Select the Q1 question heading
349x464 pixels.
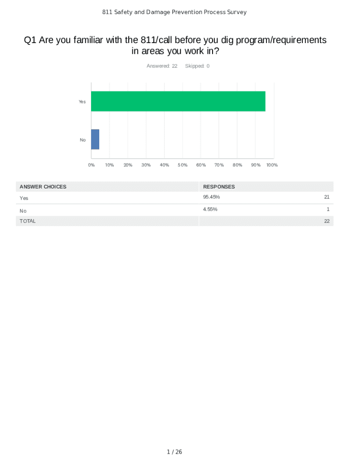point(175,45)
